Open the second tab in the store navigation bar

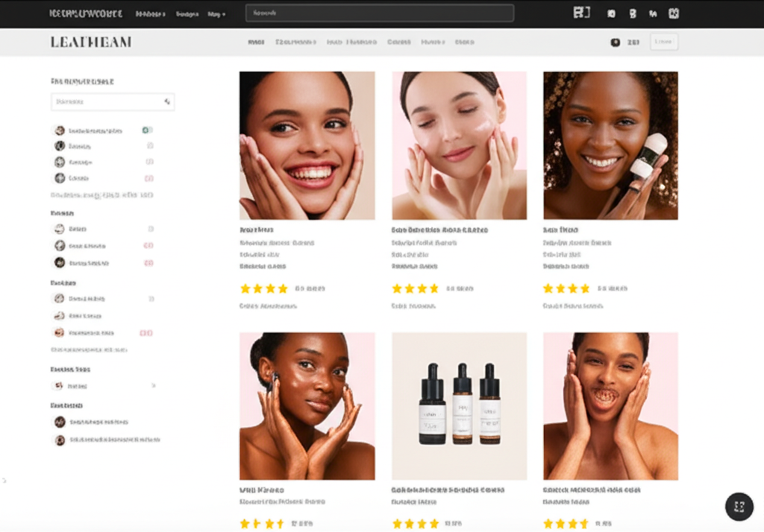295,42
